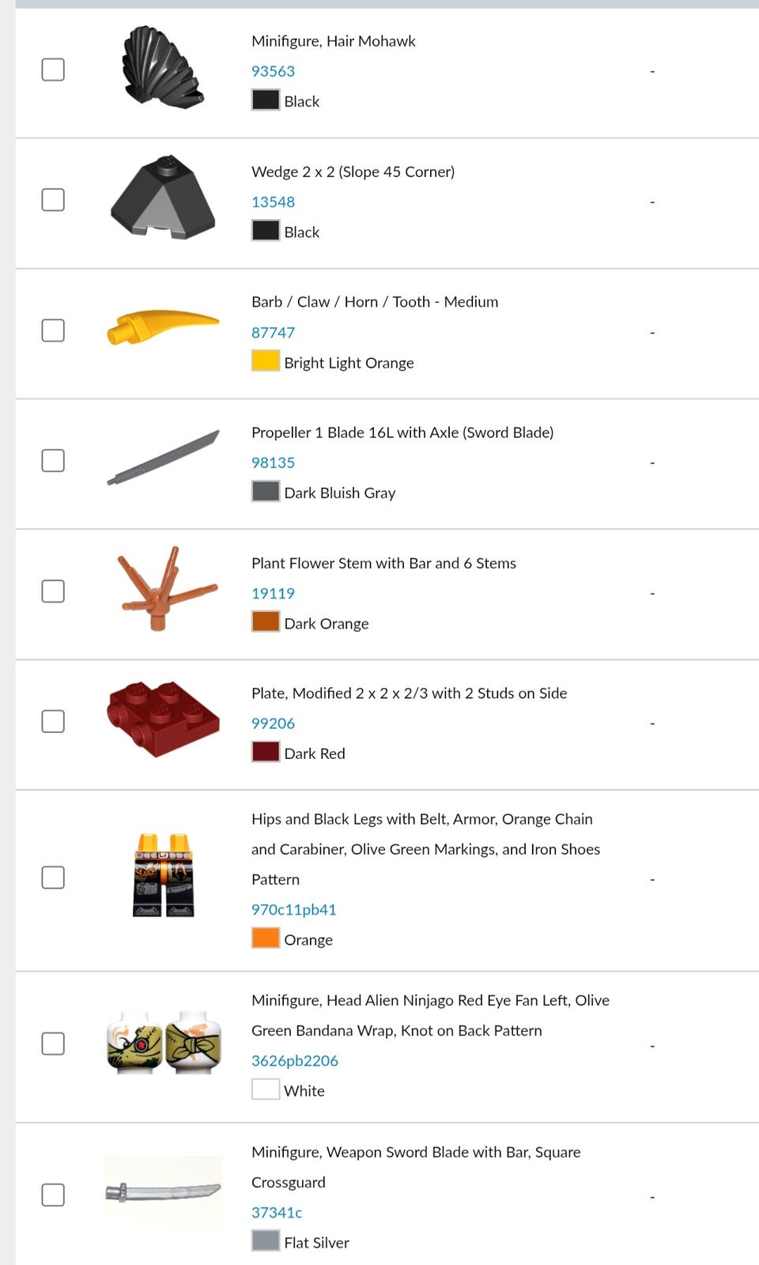Viewport: 759px width, 1265px height.
Task: Tick the Dark Red modified plate checkbox
Action: click(x=53, y=721)
